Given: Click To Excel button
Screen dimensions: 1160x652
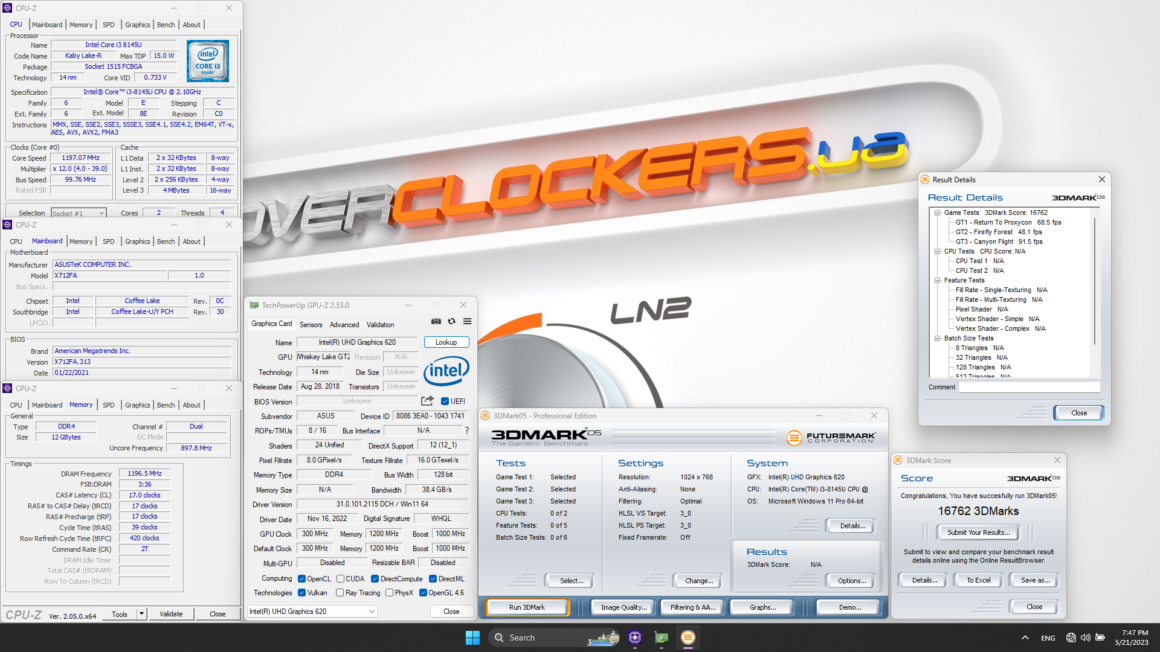Looking at the screenshot, I should point(979,580).
